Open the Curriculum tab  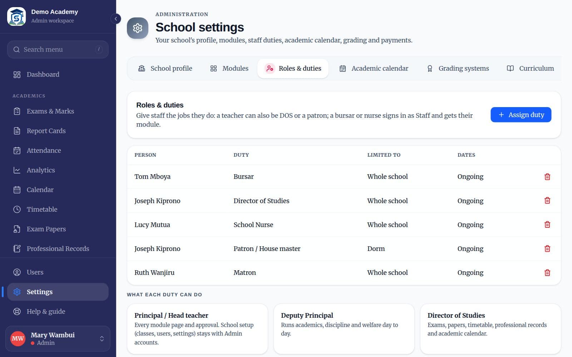(x=530, y=68)
